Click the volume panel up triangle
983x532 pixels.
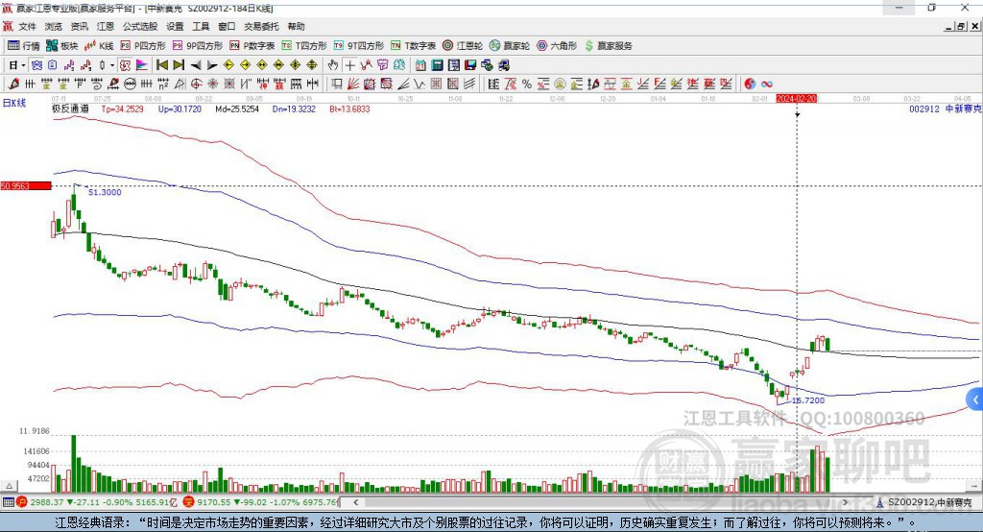click(x=10, y=486)
